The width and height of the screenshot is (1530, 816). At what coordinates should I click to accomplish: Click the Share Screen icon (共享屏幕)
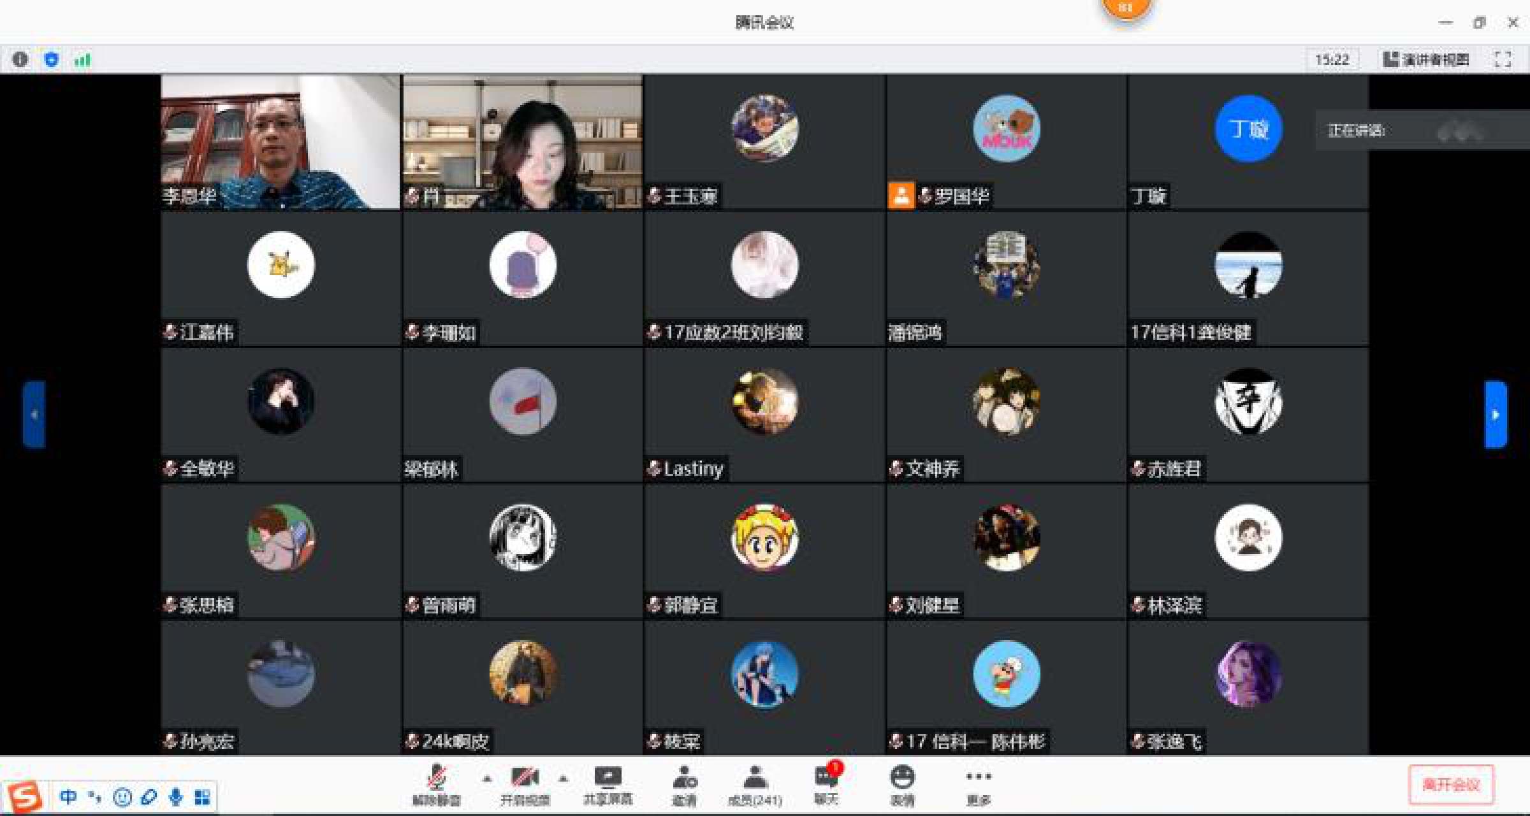pyautogui.click(x=608, y=784)
